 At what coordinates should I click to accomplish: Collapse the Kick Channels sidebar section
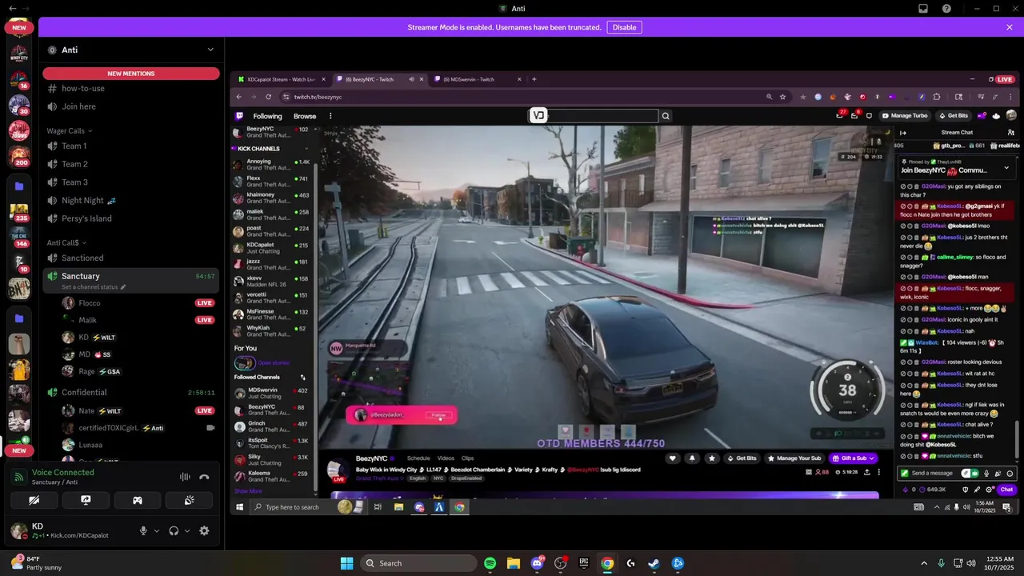pos(306,149)
